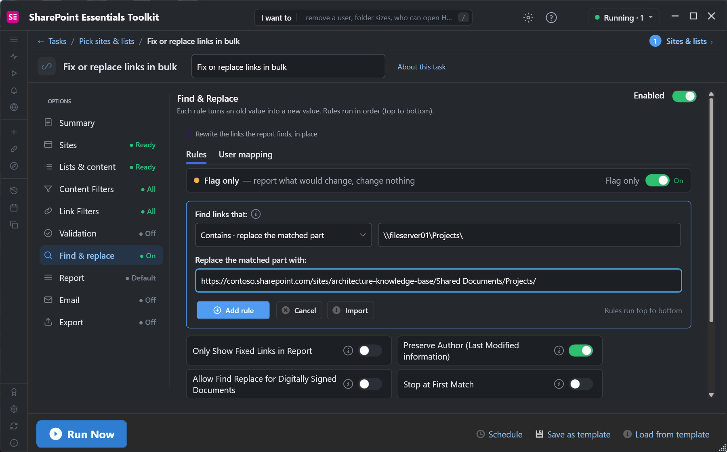This screenshot has height=452, width=727.
Task: Open the Sites & lists step chevron
Action: click(x=711, y=42)
